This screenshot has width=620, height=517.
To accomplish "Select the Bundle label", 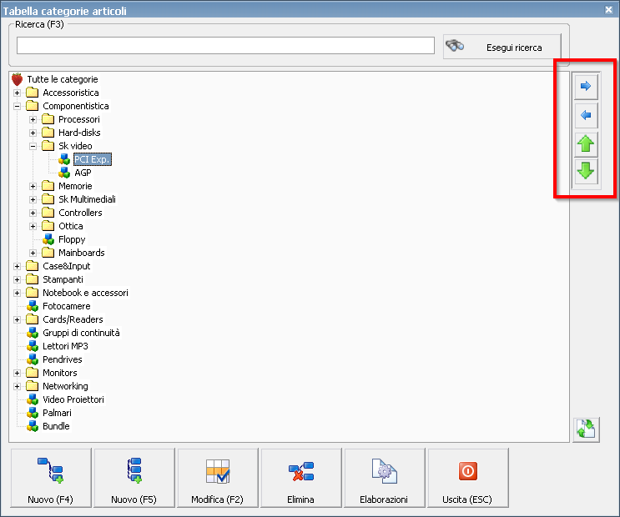I will click(56, 426).
